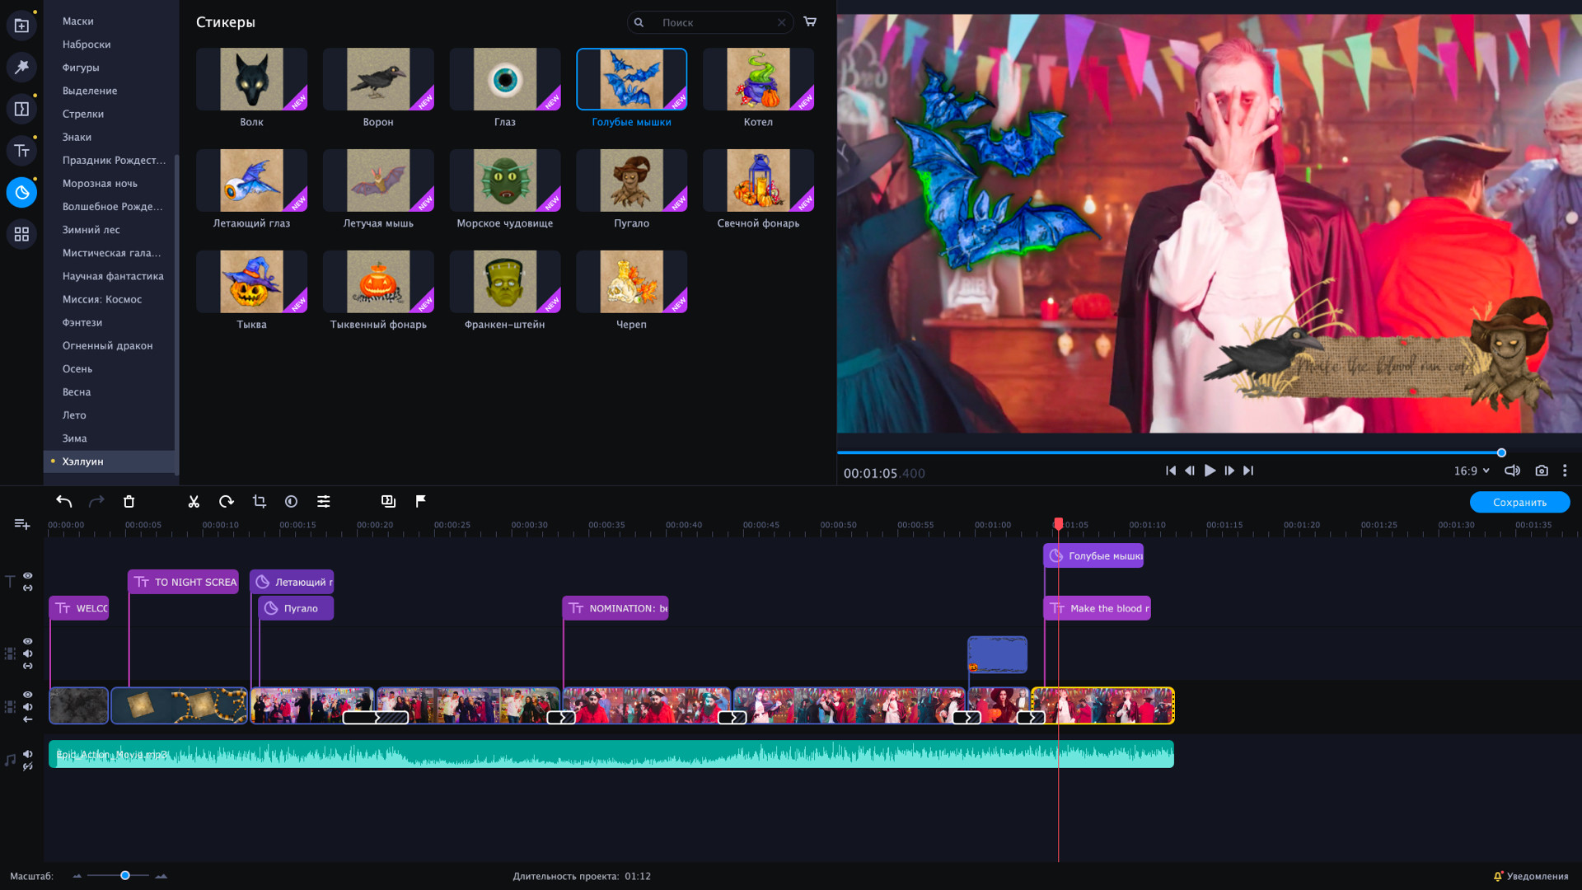Click the Crop tool icon
This screenshot has height=890, width=1582.
[260, 501]
